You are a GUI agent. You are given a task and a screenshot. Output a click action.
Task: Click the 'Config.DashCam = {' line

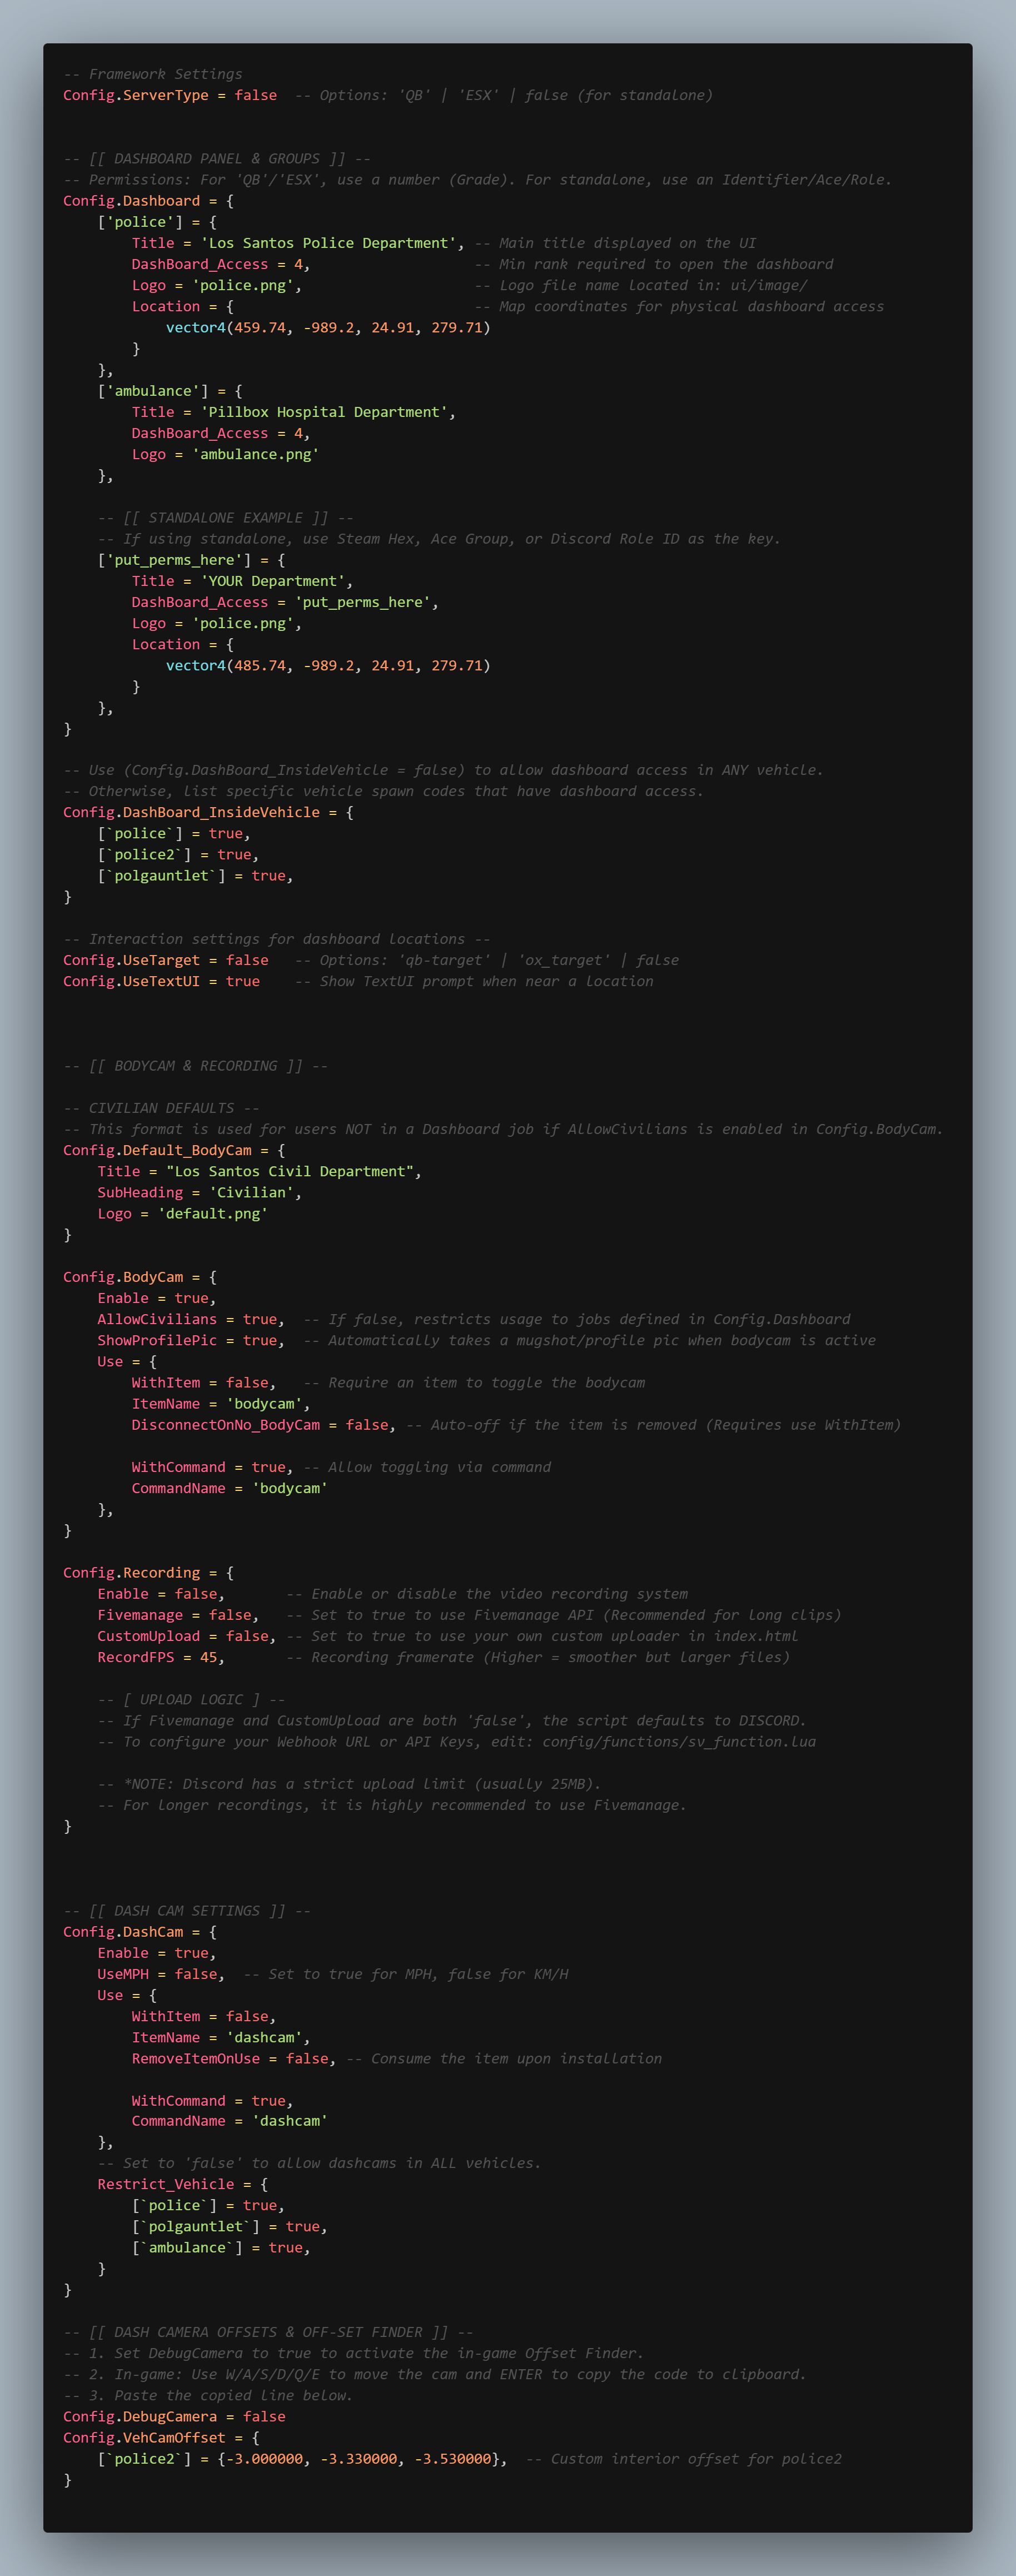point(140,1932)
